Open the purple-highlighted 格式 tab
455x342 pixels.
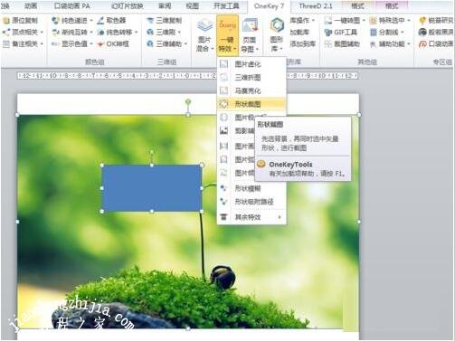tap(392, 6)
